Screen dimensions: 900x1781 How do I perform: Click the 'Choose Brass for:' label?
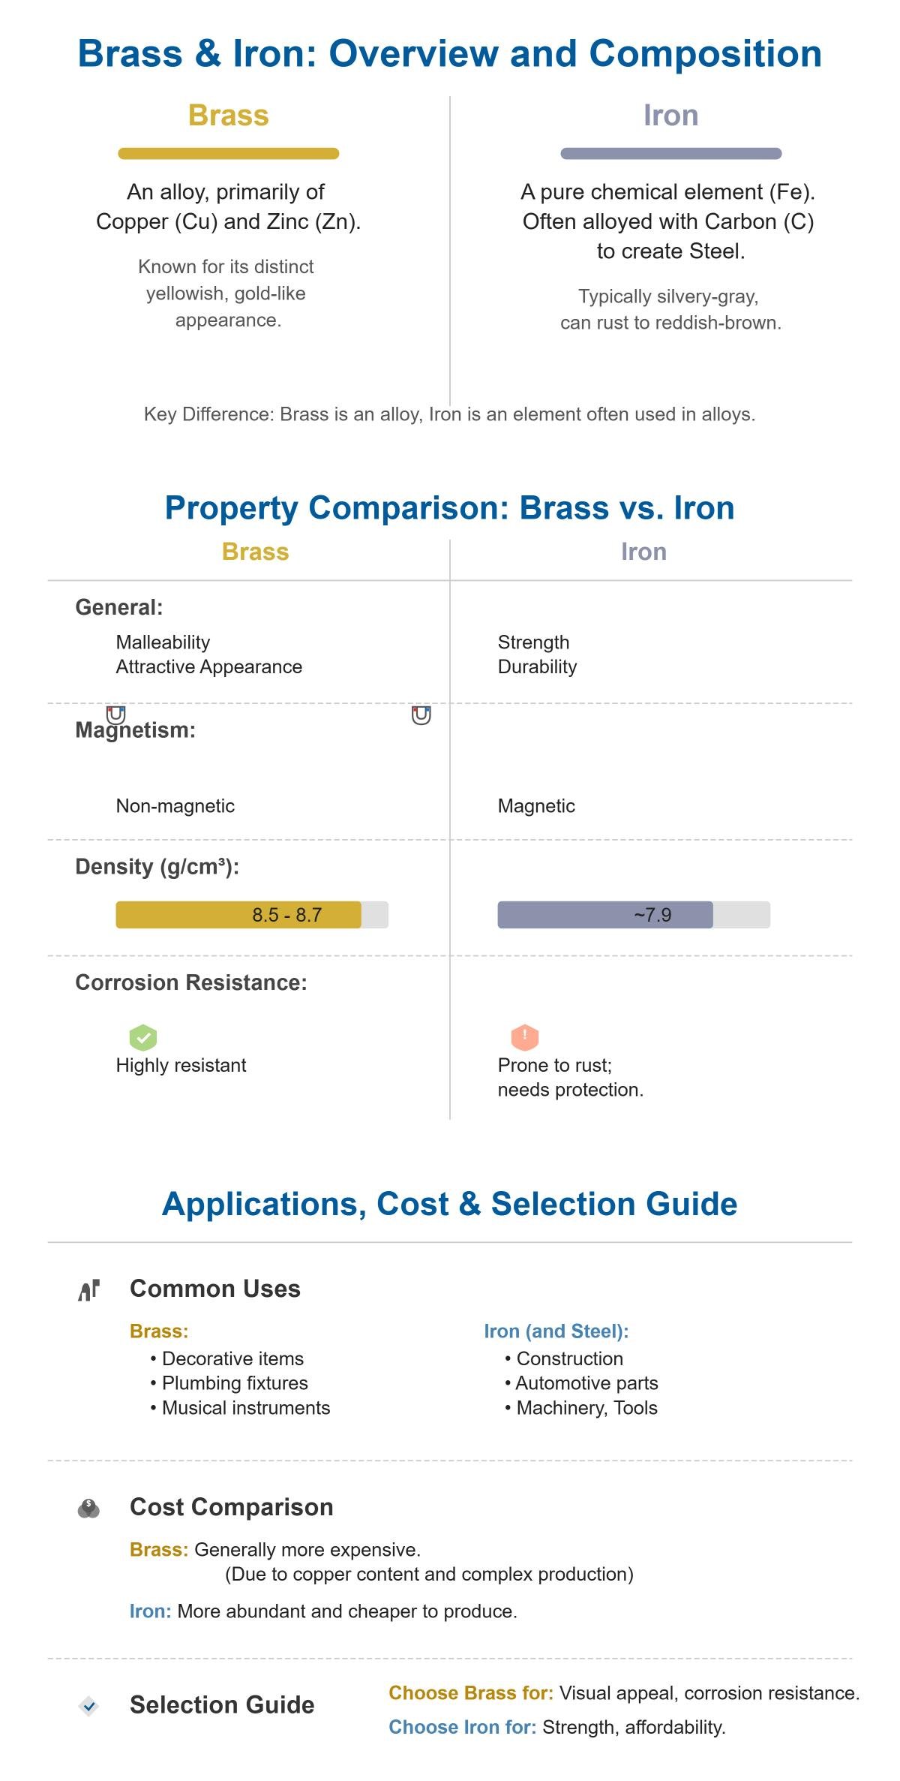(471, 1693)
